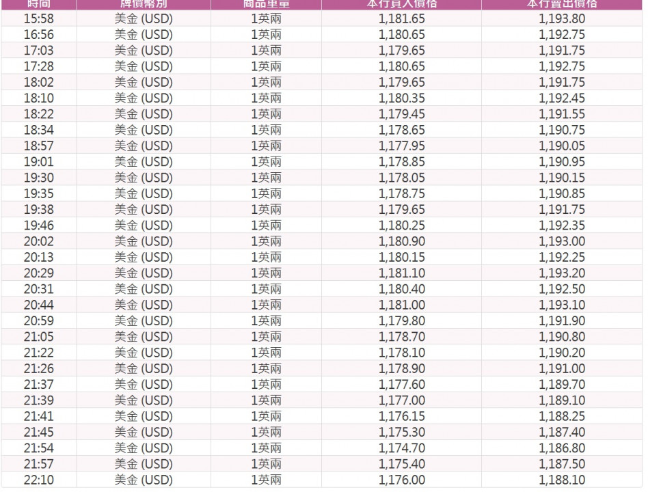
Task: Click 1英兩 in the 21:41 row
Action: point(266,416)
